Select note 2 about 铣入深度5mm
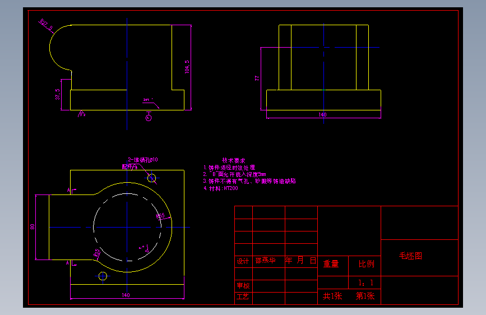Image resolution: width=486 pixels, height=315 pixels. (235, 174)
